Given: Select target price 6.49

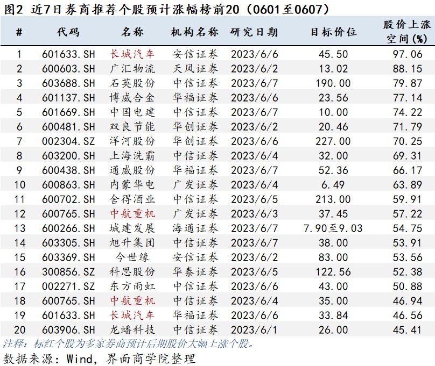Looking at the screenshot, I should [333, 185].
